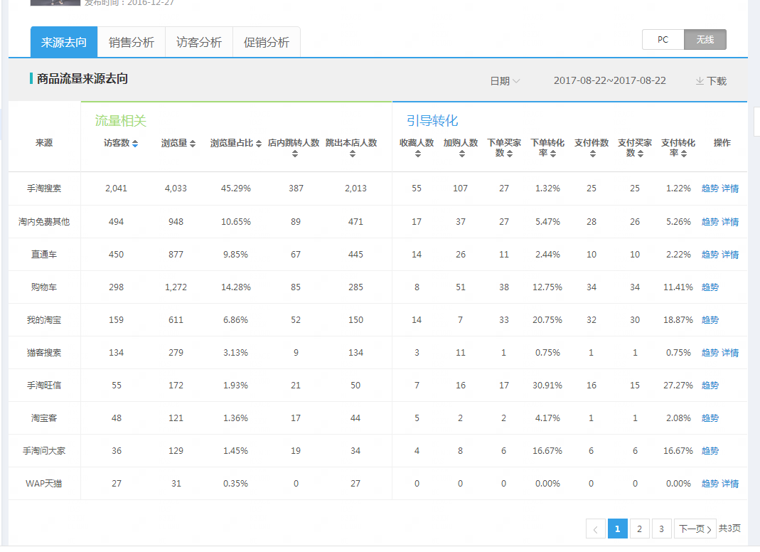Viewport: 760px width, 552px height.
Task: Open 详情 for 手淘搜索 row
Action: coord(730,189)
